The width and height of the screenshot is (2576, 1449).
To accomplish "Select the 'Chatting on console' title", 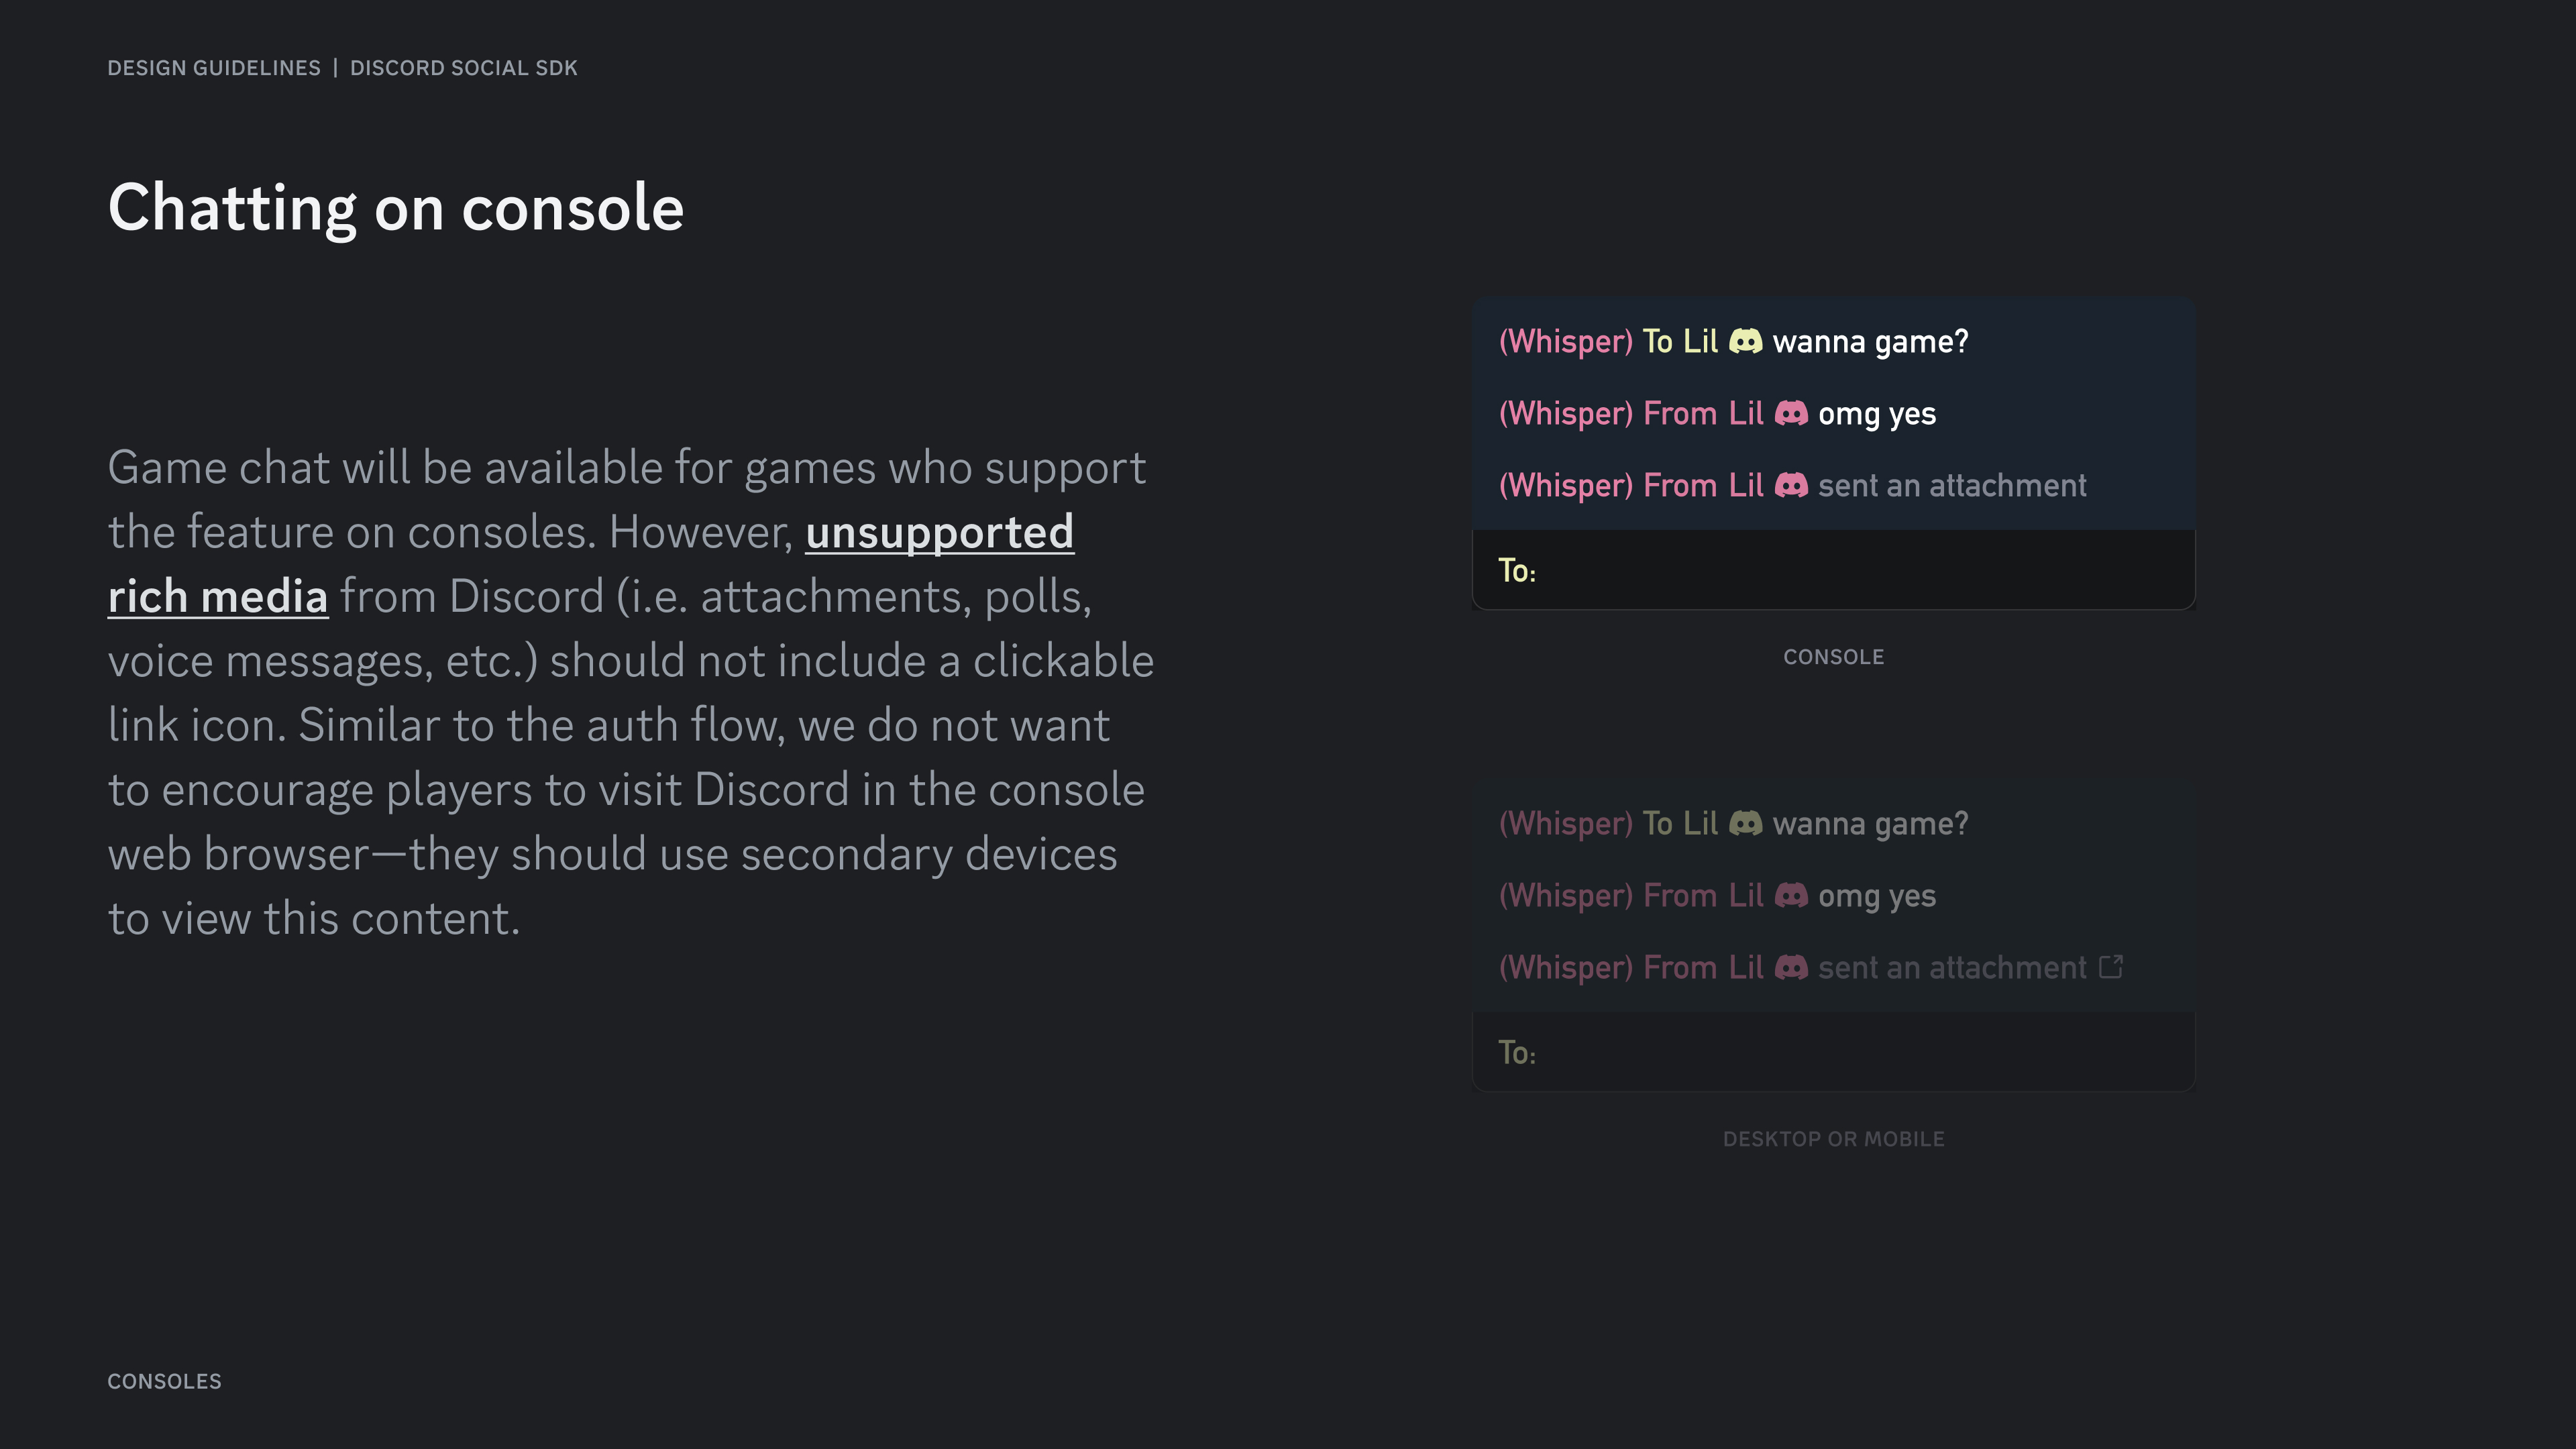I will click(x=396, y=207).
